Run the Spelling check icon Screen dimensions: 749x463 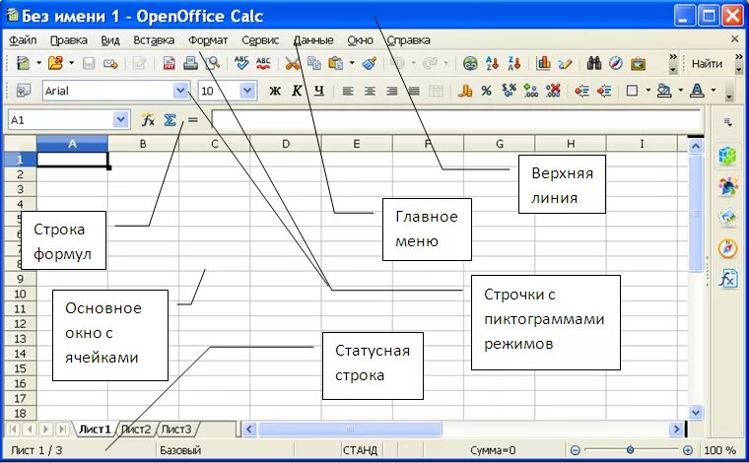pyautogui.click(x=241, y=63)
